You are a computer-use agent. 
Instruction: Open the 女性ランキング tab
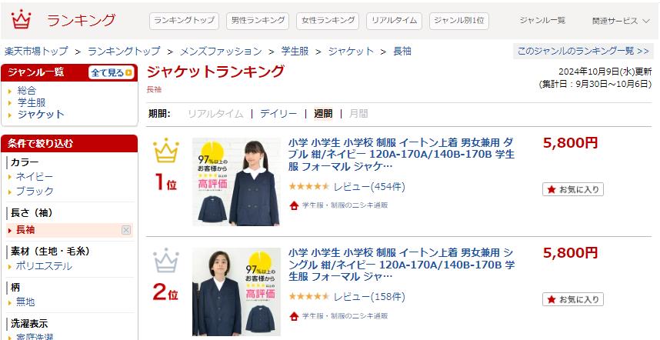pos(328,21)
